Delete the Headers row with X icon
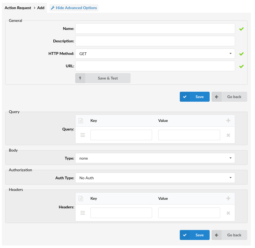 click(228, 213)
